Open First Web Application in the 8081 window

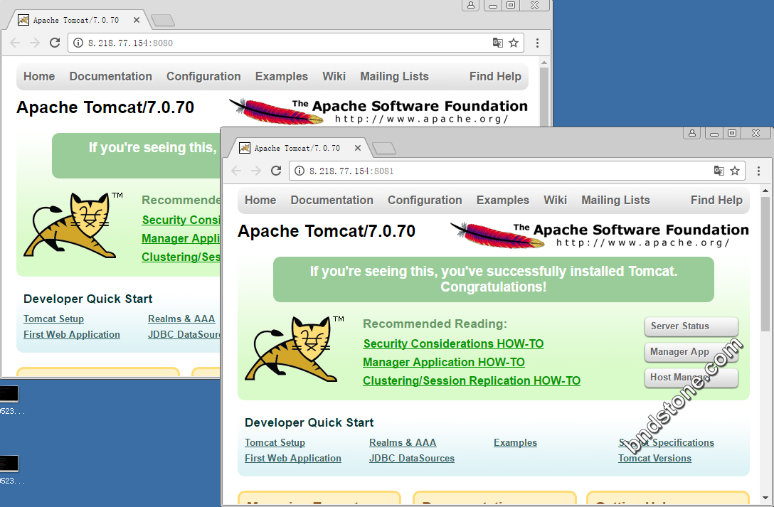coord(292,458)
